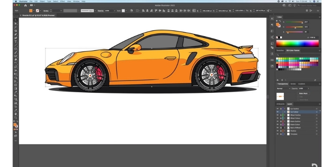Select the Type tool (T icon)
Viewport: 334px width, 167px height.
pos(15,41)
